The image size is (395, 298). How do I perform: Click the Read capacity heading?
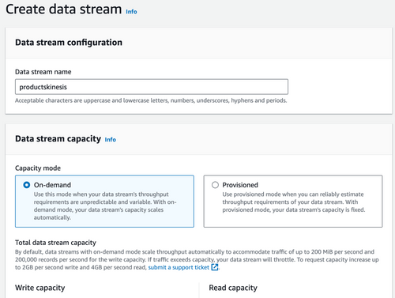pos(233,288)
